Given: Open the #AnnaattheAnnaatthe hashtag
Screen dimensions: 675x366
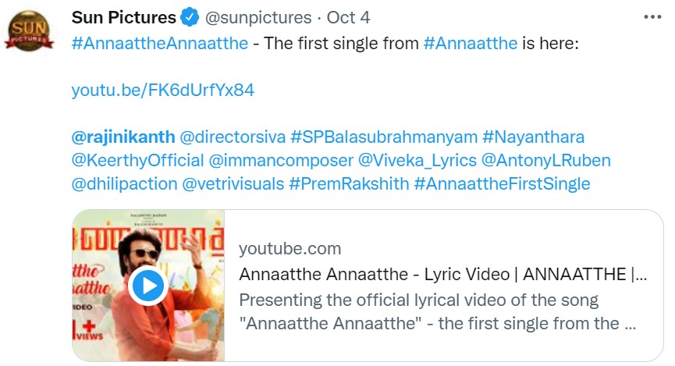Looking at the screenshot, I should point(160,43).
